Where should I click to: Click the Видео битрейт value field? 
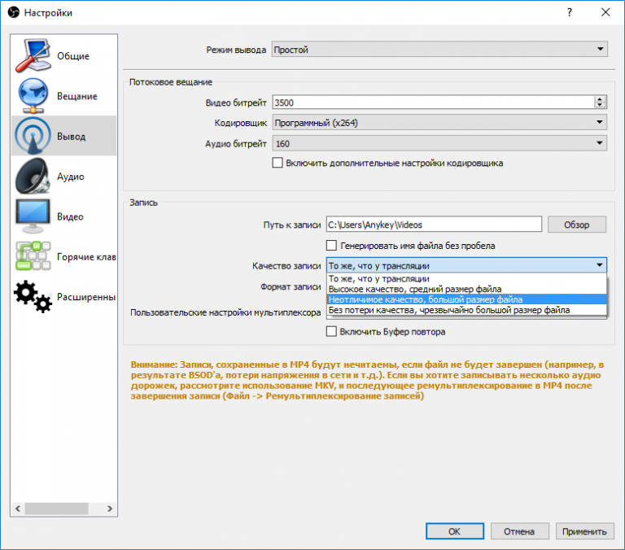pyautogui.click(x=433, y=103)
